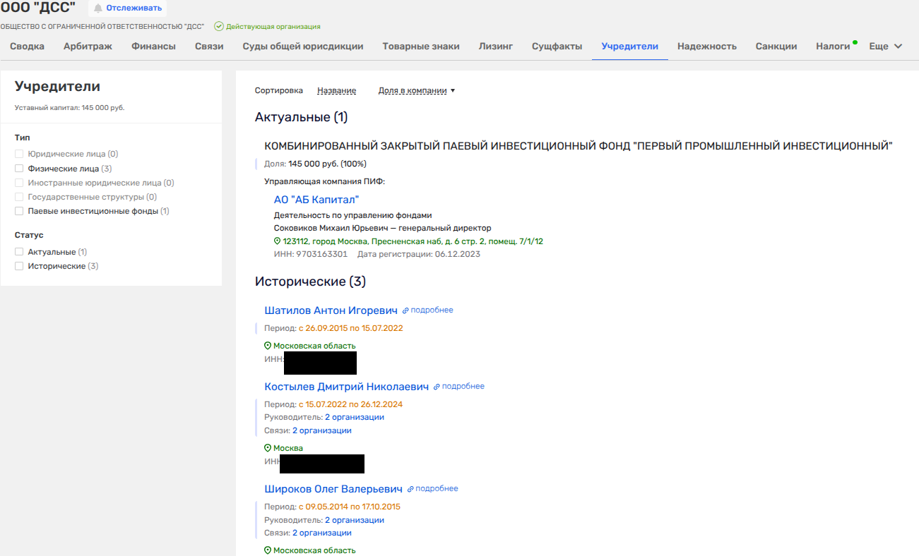Sort founders by Название
This screenshot has width=919, height=556.
336,91
